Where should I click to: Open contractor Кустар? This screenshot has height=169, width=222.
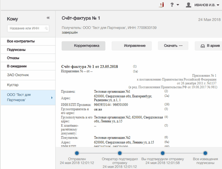[x=28, y=85]
